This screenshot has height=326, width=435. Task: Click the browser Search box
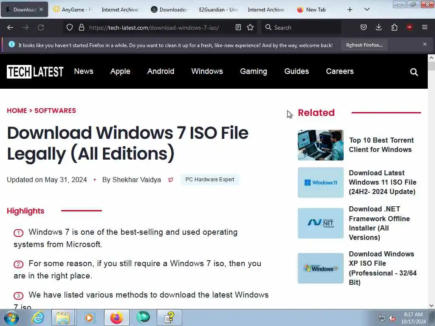point(302,28)
